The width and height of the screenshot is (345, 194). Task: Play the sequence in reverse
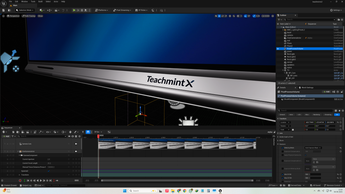(37, 181)
